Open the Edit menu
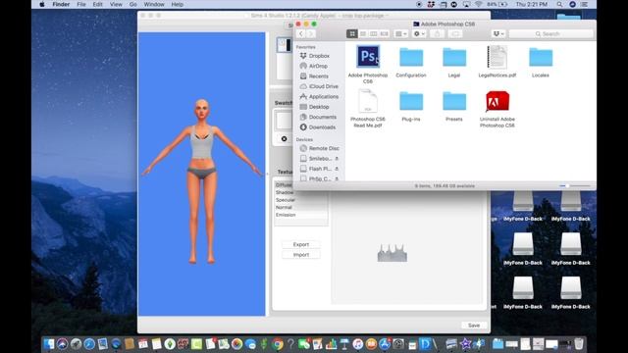Image resolution: width=628 pixels, height=353 pixels. [98, 4]
